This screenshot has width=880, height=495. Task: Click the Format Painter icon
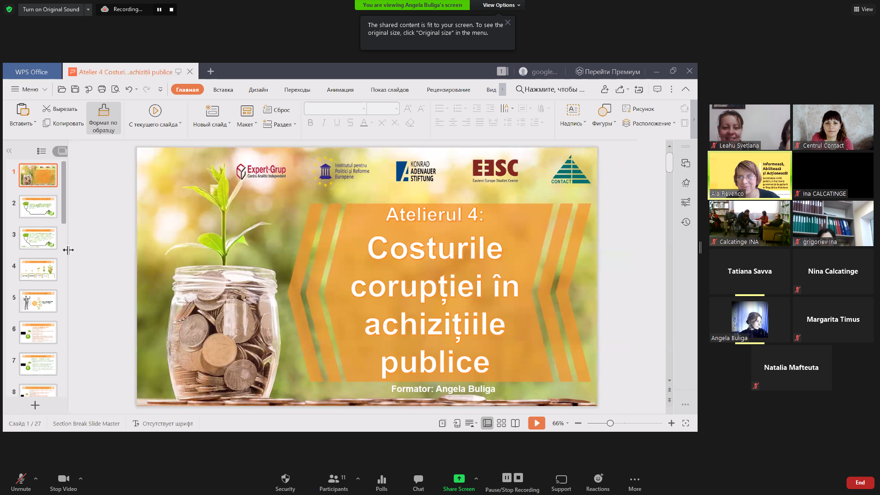click(104, 110)
